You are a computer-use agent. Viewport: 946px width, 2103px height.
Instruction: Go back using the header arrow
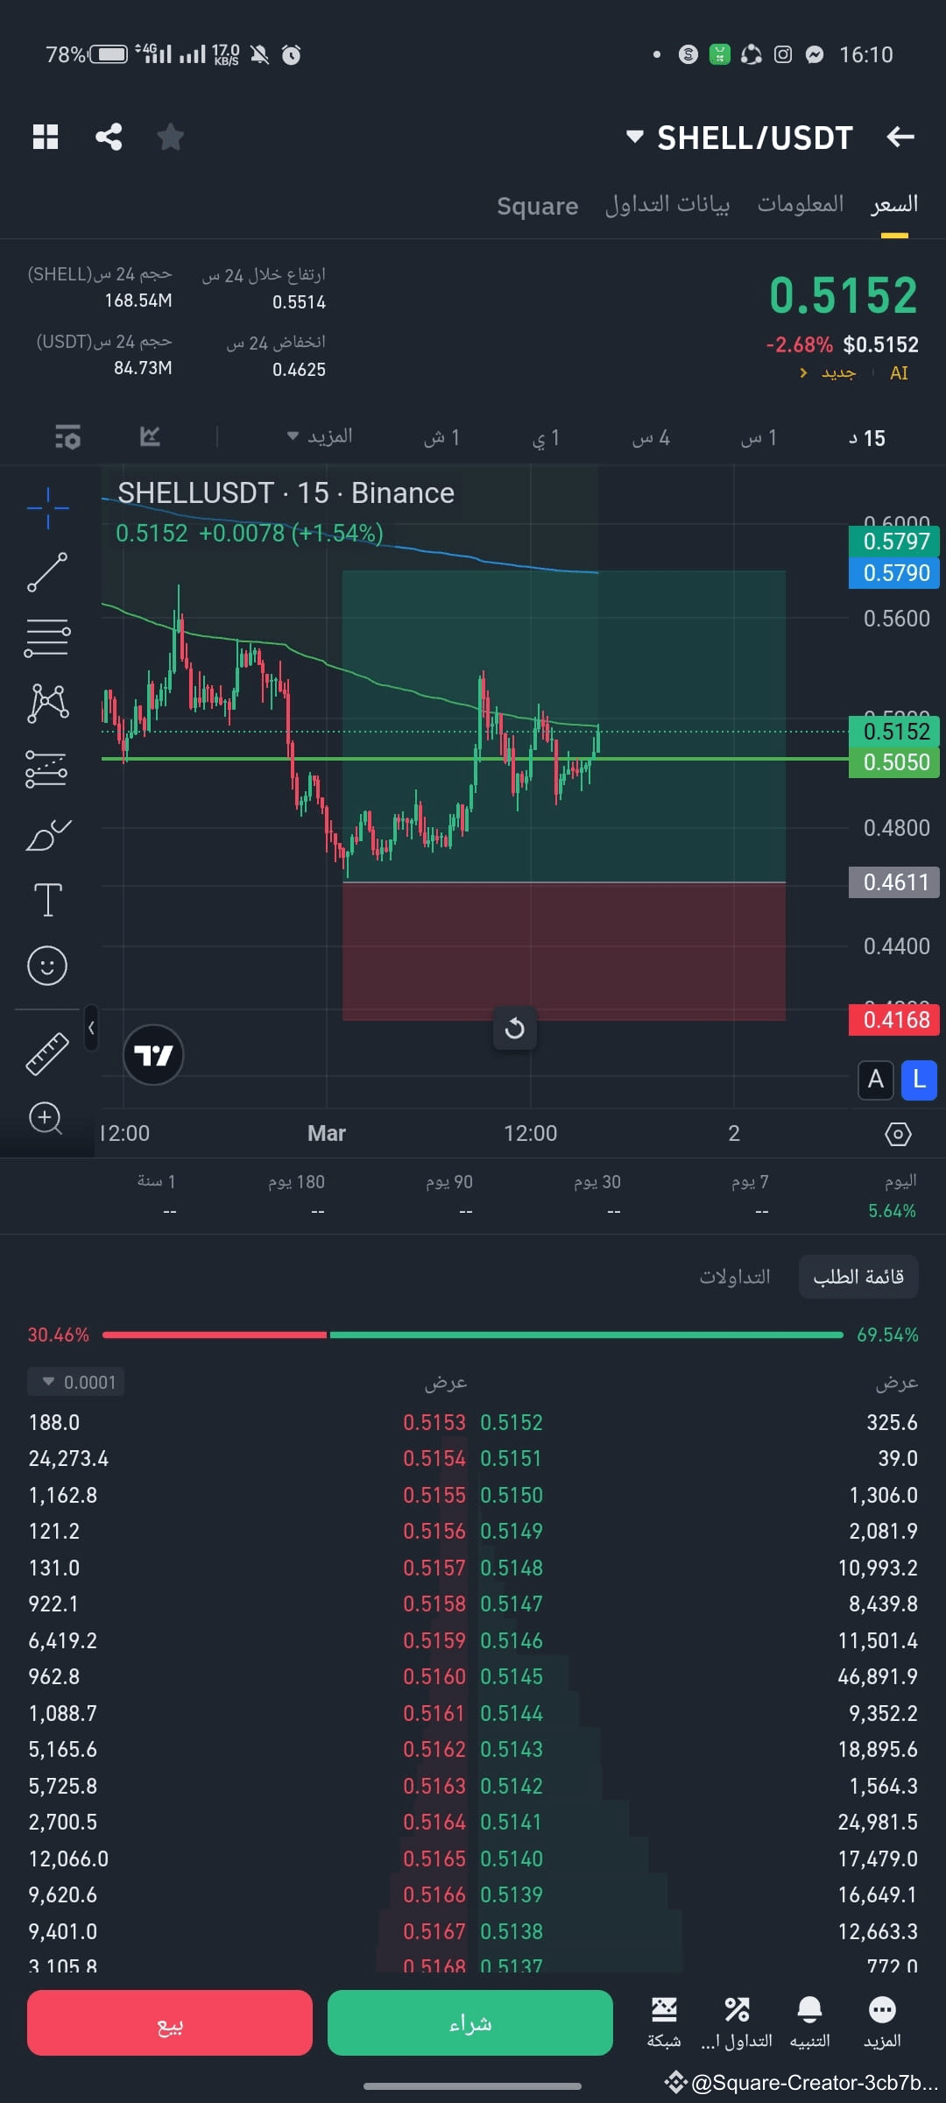click(x=900, y=137)
